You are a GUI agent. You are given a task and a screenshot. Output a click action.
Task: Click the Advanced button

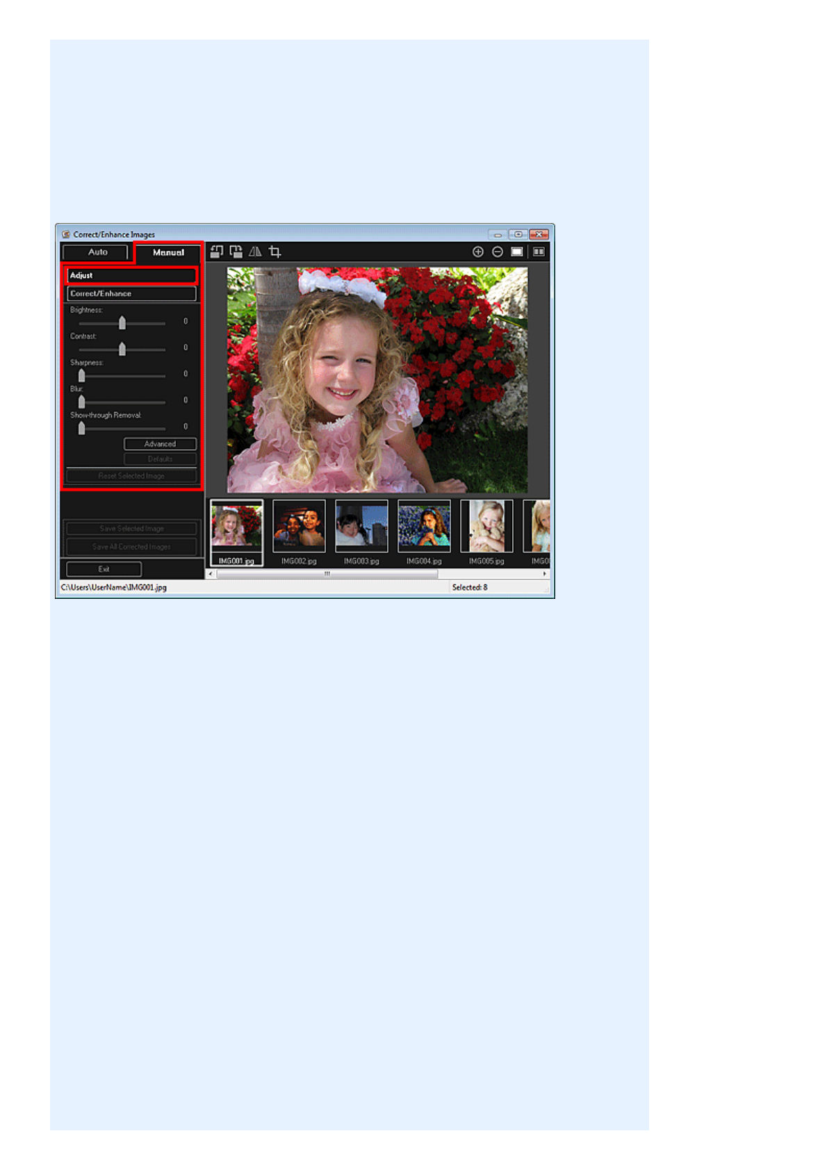click(x=160, y=444)
